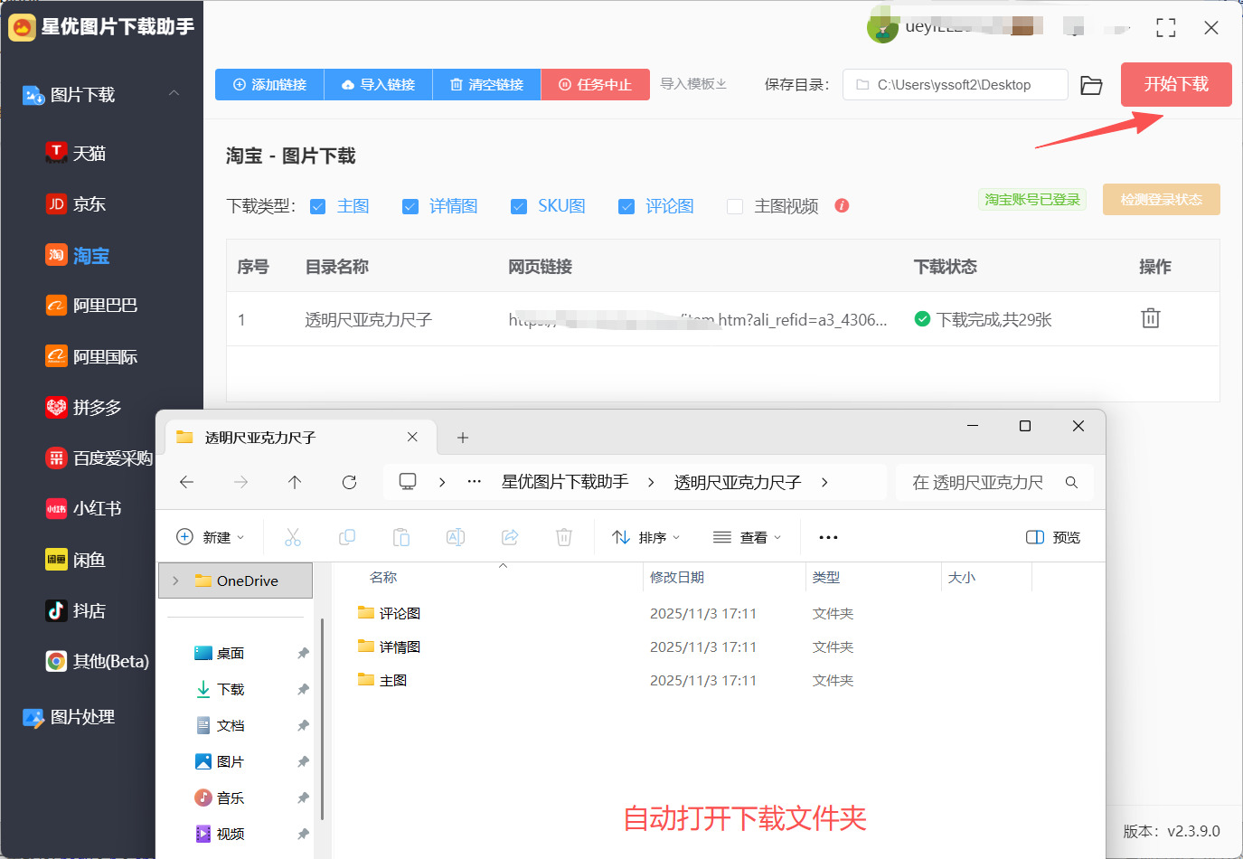Click the 主图视频 info icon

tap(842, 205)
